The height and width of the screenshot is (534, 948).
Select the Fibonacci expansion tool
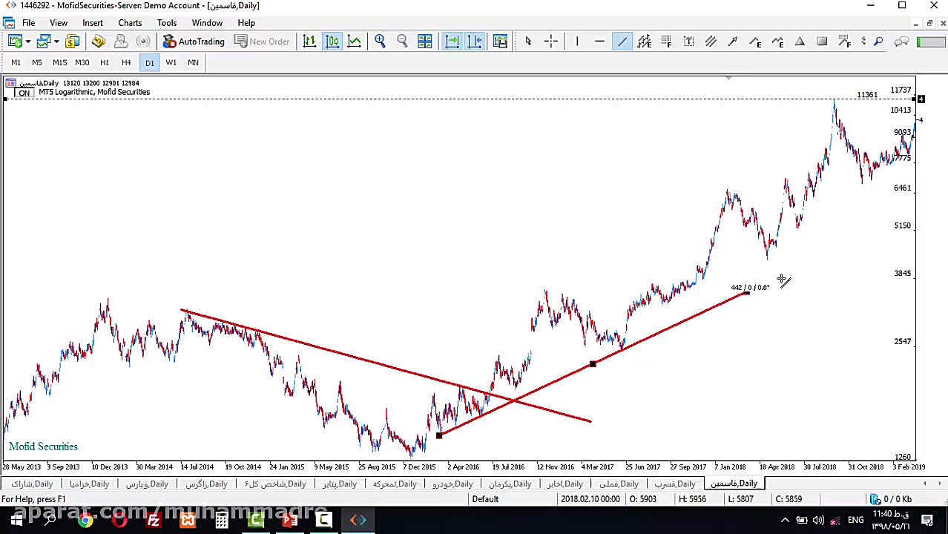(844, 42)
